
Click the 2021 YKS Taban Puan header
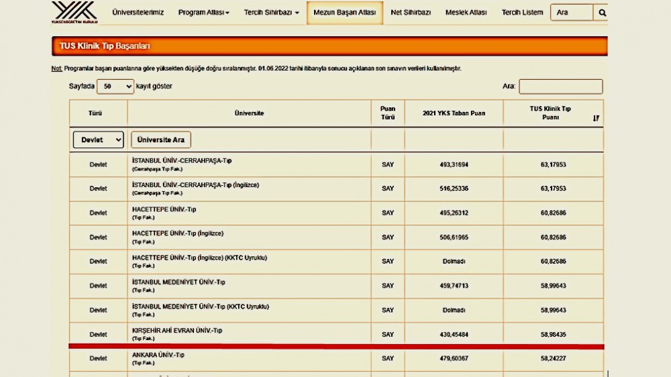pyautogui.click(x=454, y=113)
